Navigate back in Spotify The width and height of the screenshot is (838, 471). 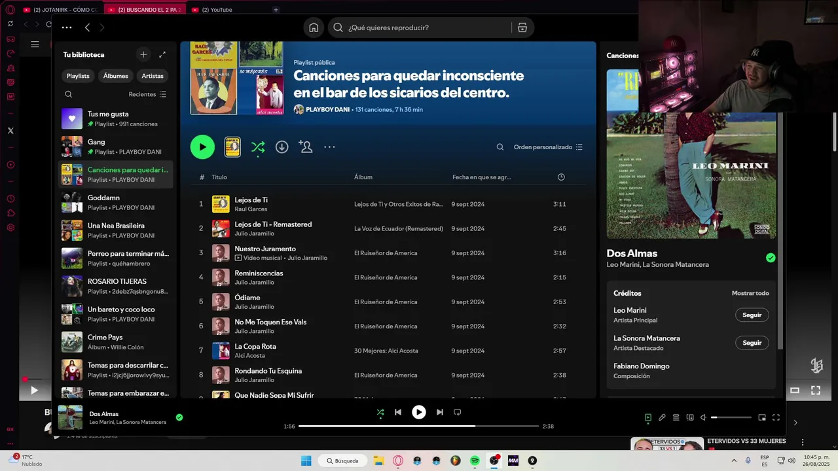pos(87,27)
